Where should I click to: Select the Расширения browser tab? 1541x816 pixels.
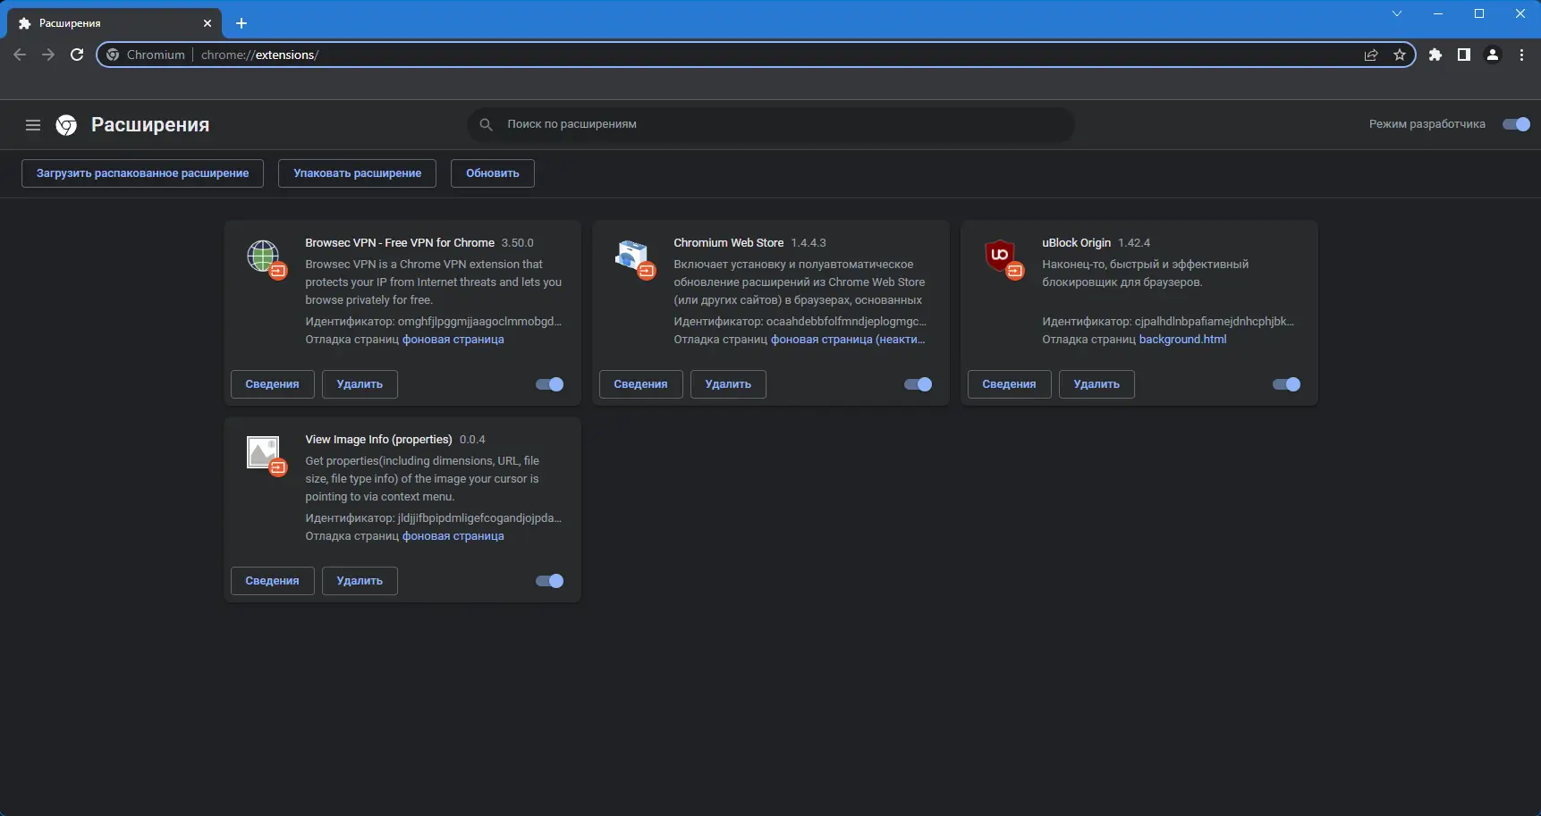(114, 23)
